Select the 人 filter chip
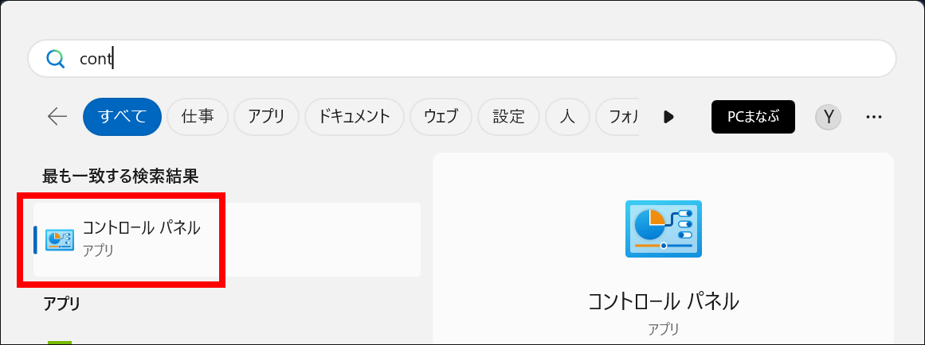925x345 pixels. tap(567, 117)
